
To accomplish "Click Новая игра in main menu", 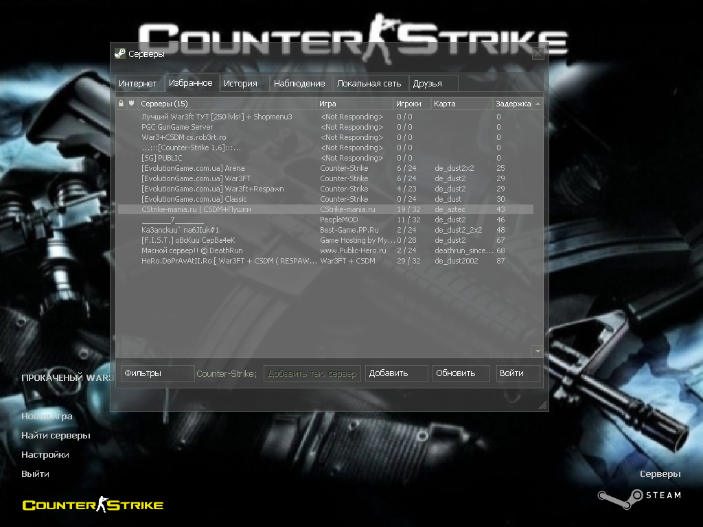I will pos(47,417).
